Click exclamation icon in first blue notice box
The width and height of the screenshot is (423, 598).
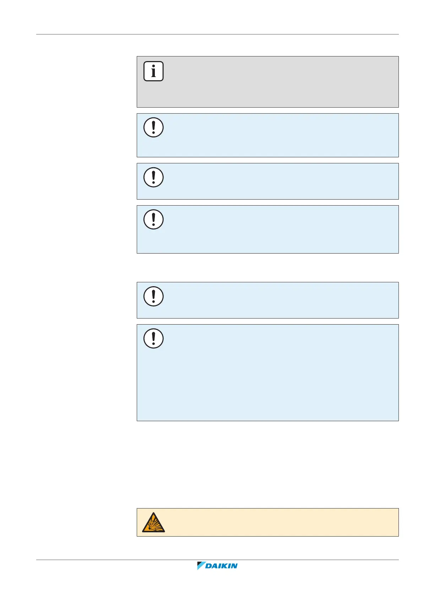pos(153,127)
